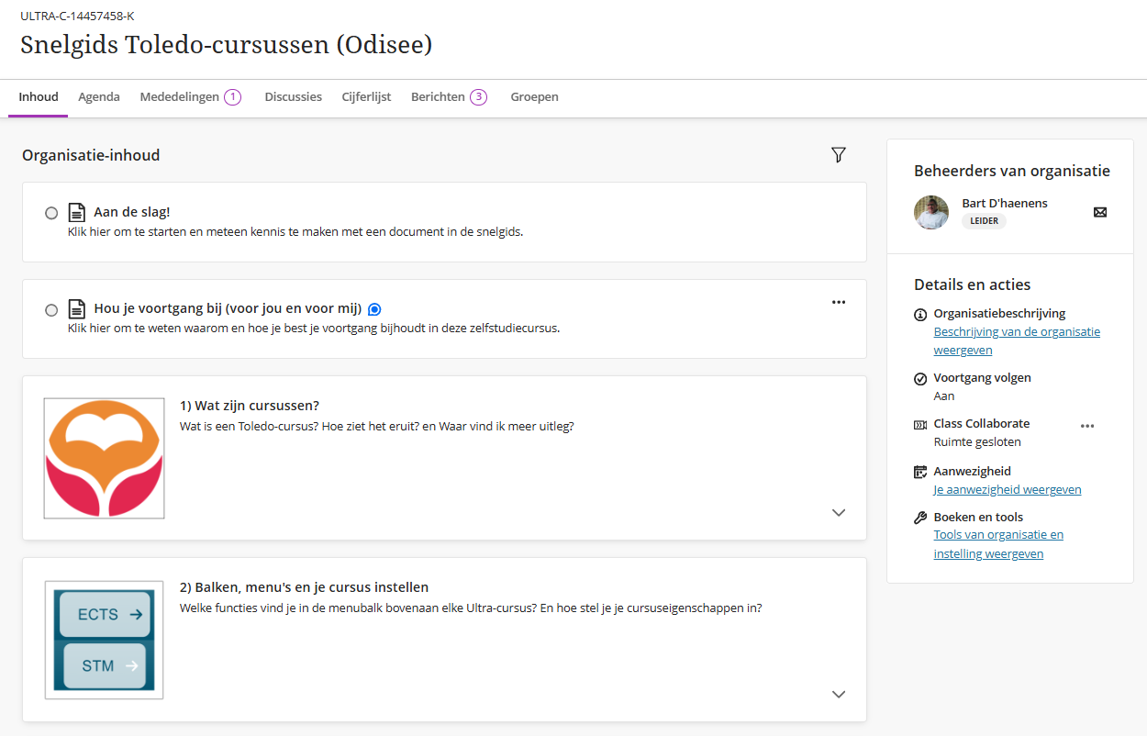1147x736 pixels.
Task: Click the ECTS/STM thumbnail of module 2
Action: click(105, 640)
